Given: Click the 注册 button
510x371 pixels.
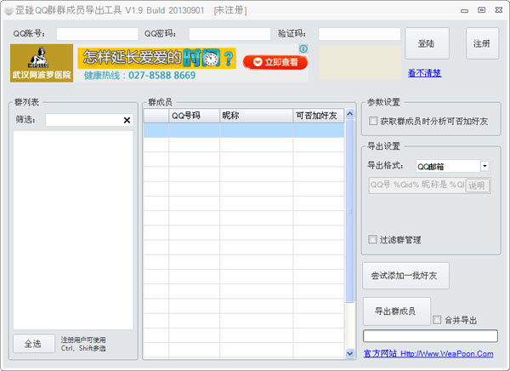Looking at the screenshot, I should tap(482, 43).
